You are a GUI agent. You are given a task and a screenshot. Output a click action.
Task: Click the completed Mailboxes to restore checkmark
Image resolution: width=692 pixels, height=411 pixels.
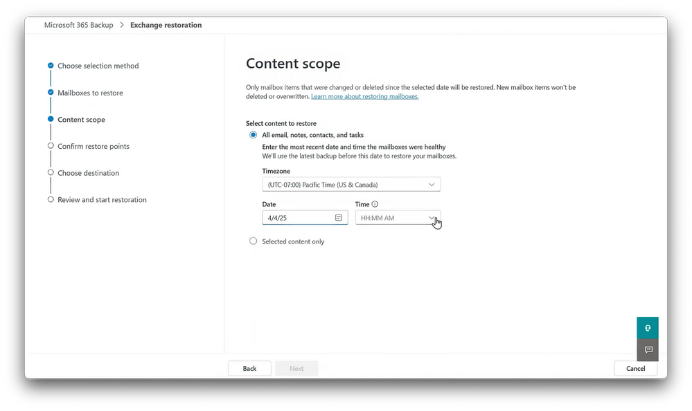coord(51,92)
